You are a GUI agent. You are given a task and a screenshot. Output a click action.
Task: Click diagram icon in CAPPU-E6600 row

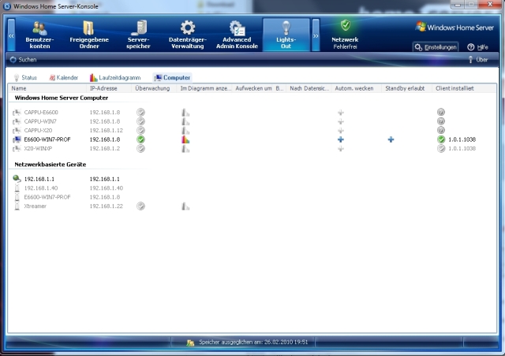(x=185, y=113)
